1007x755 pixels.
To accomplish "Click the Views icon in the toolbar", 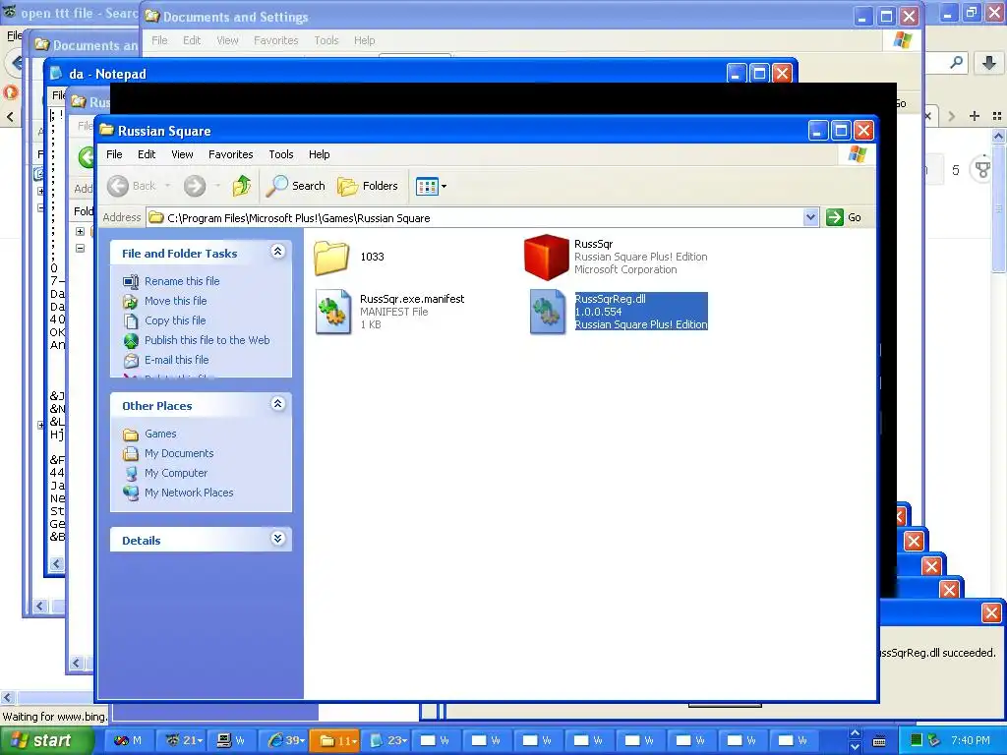I will [x=427, y=186].
